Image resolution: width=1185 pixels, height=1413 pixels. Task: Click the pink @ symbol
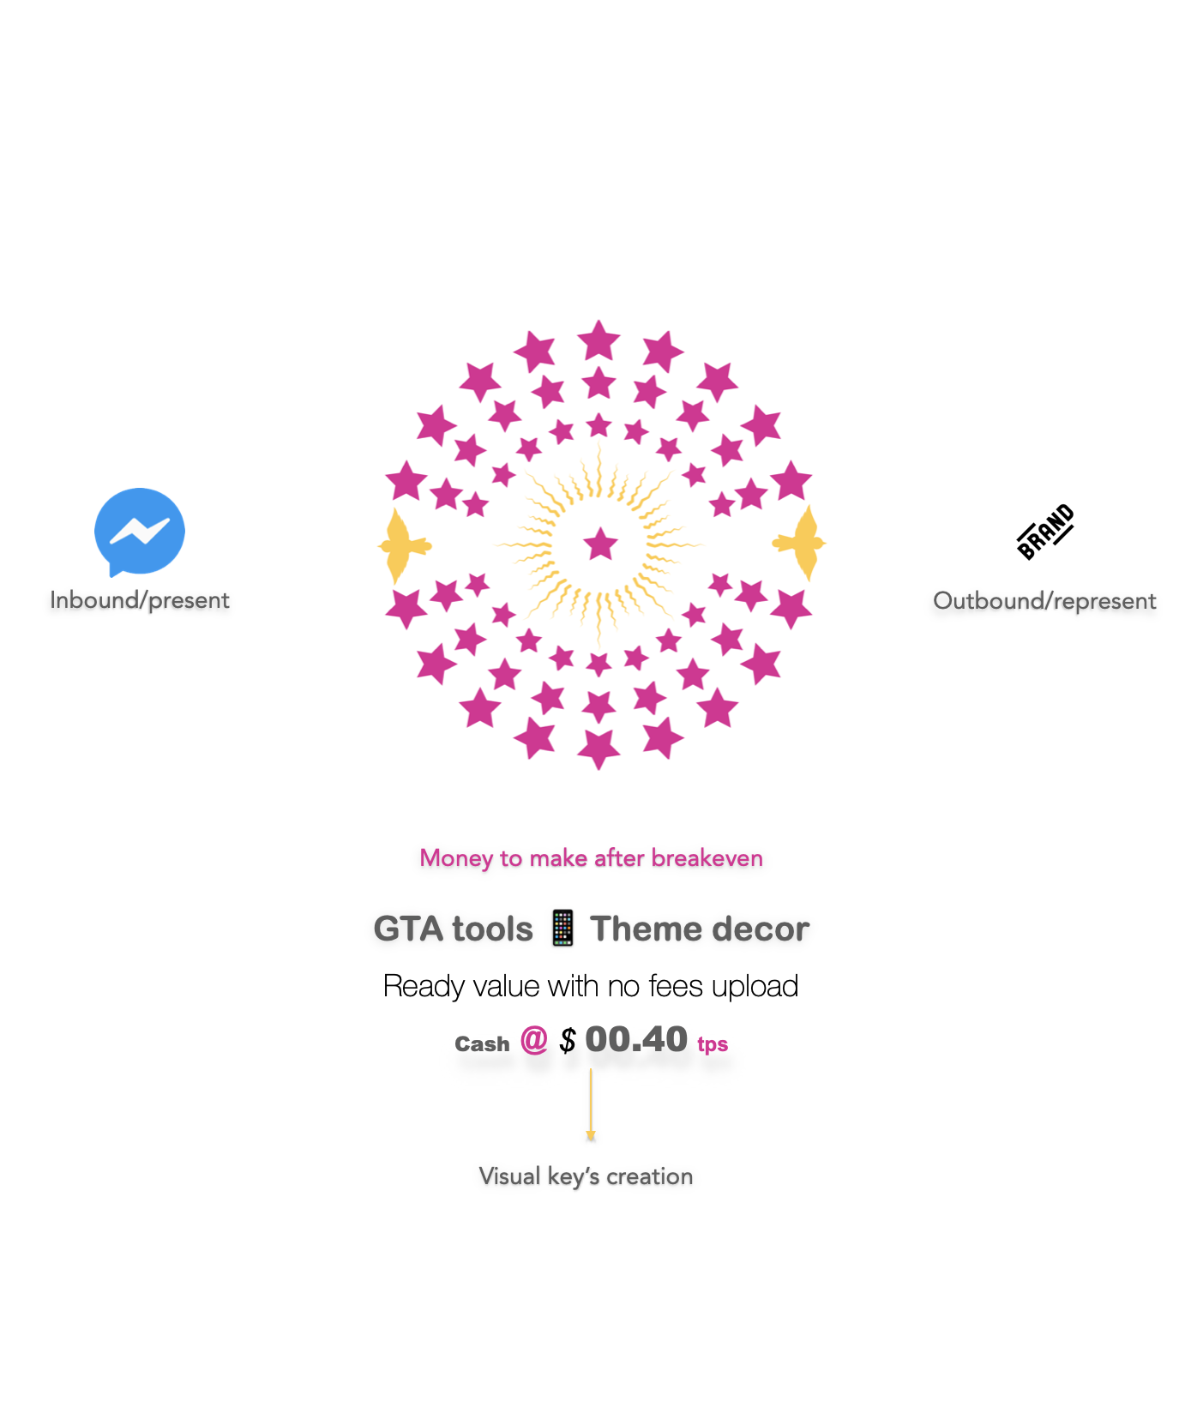coord(533,1040)
